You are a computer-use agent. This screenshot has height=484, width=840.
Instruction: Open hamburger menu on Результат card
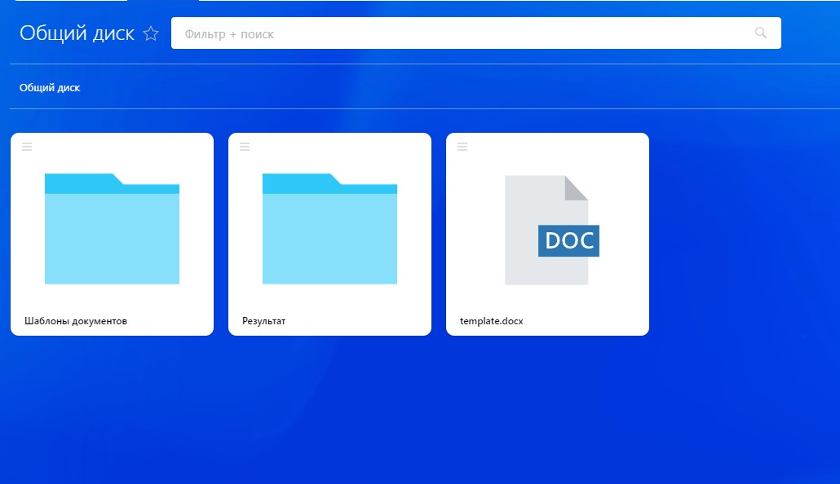coord(245,147)
